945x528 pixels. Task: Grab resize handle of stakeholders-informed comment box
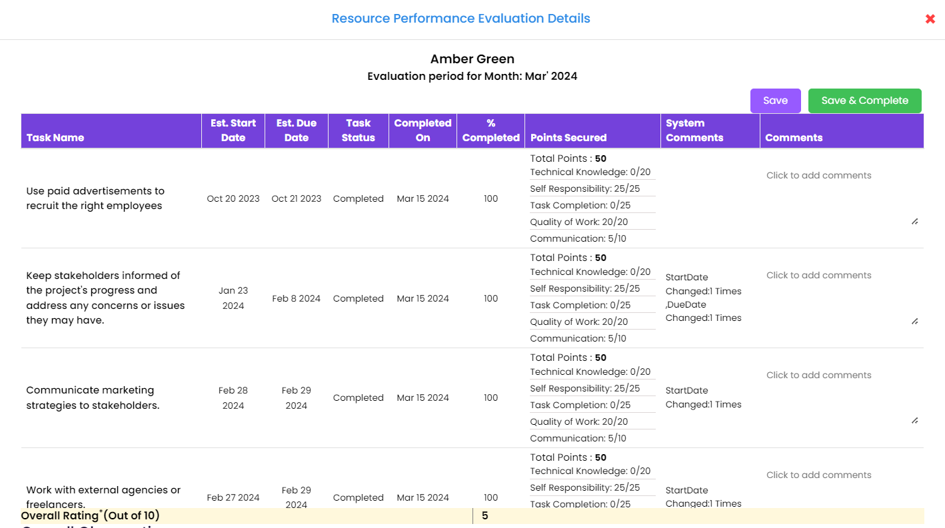coord(914,321)
